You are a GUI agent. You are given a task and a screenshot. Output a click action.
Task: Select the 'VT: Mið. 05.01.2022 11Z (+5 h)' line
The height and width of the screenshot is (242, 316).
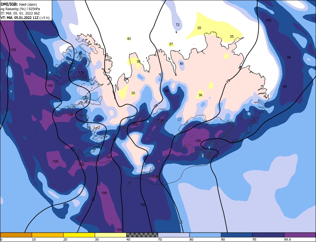click(25, 18)
